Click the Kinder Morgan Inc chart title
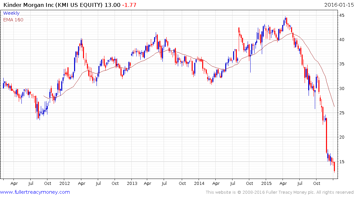This screenshot has height=197, width=354. [x=53, y=5]
